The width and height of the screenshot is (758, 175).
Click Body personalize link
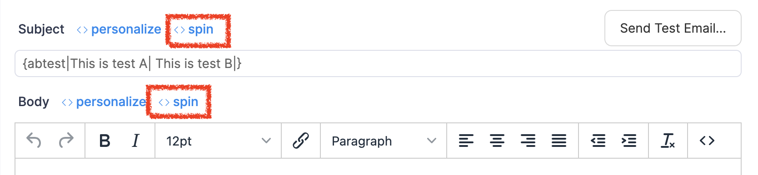[x=104, y=102]
